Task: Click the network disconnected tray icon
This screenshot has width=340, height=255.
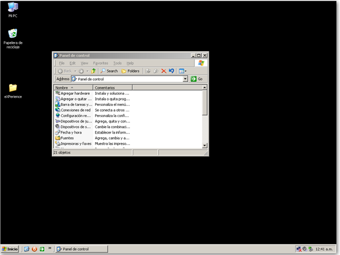Action: [299, 249]
